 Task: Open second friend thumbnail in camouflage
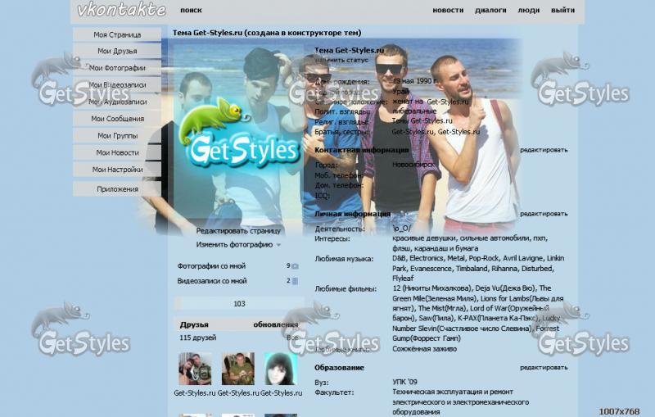(238, 369)
